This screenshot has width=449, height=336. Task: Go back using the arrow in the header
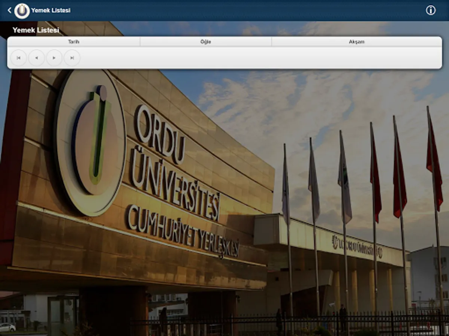click(9, 10)
